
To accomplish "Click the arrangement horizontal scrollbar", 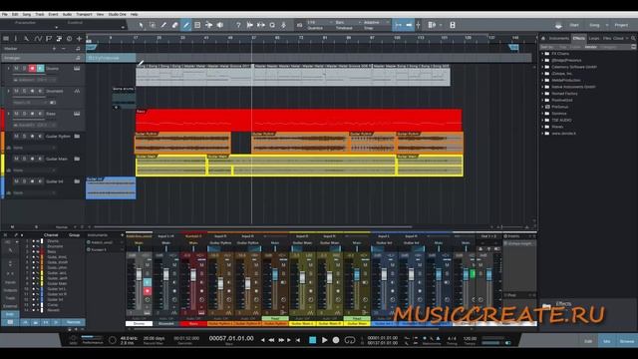I will click(253, 226).
